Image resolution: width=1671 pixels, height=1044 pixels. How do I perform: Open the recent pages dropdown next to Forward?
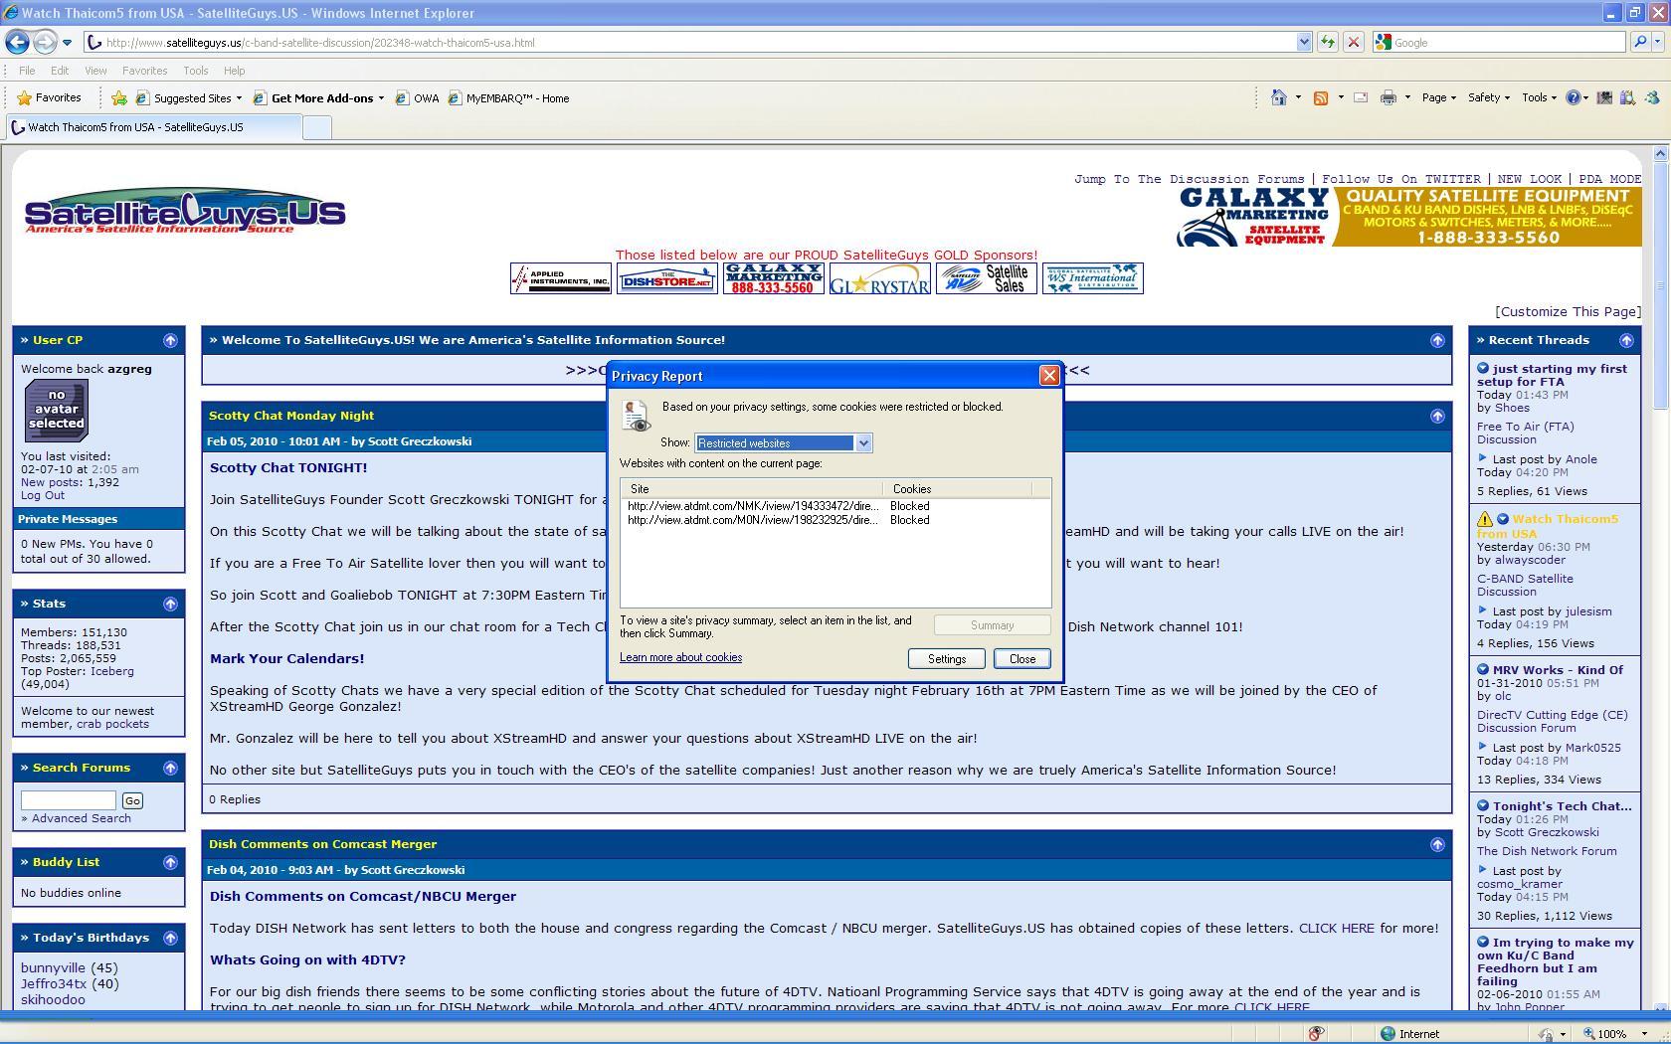pos(67,43)
